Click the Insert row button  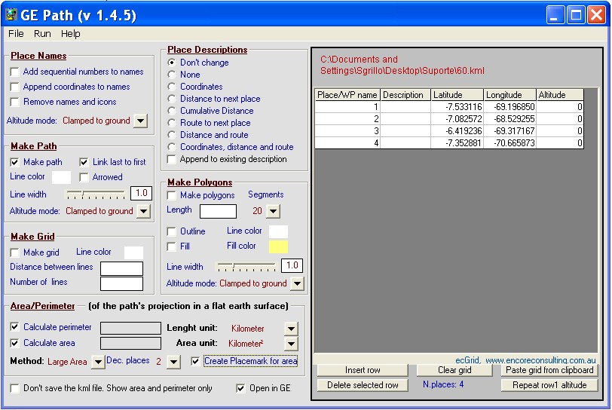tap(363, 370)
